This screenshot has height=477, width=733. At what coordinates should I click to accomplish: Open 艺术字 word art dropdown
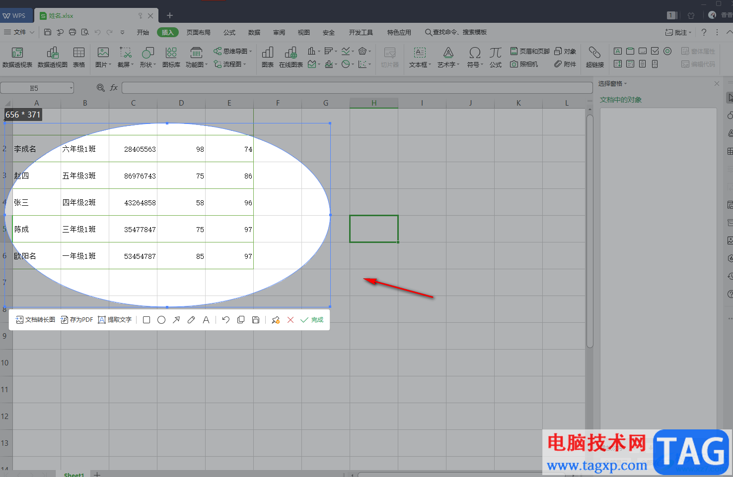pyautogui.click(x=448, y=58)
